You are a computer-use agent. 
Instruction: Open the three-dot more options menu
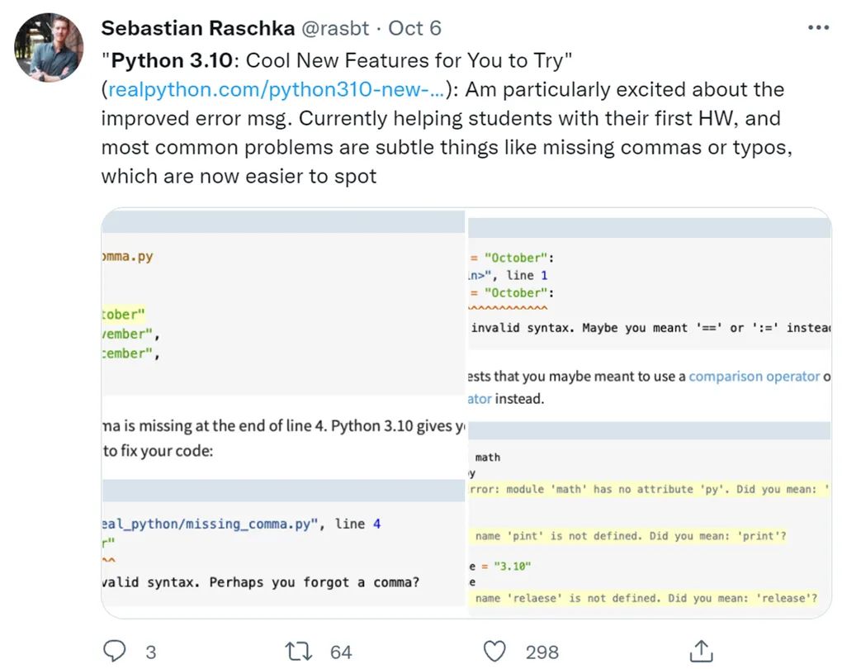[x=817, y=28]
